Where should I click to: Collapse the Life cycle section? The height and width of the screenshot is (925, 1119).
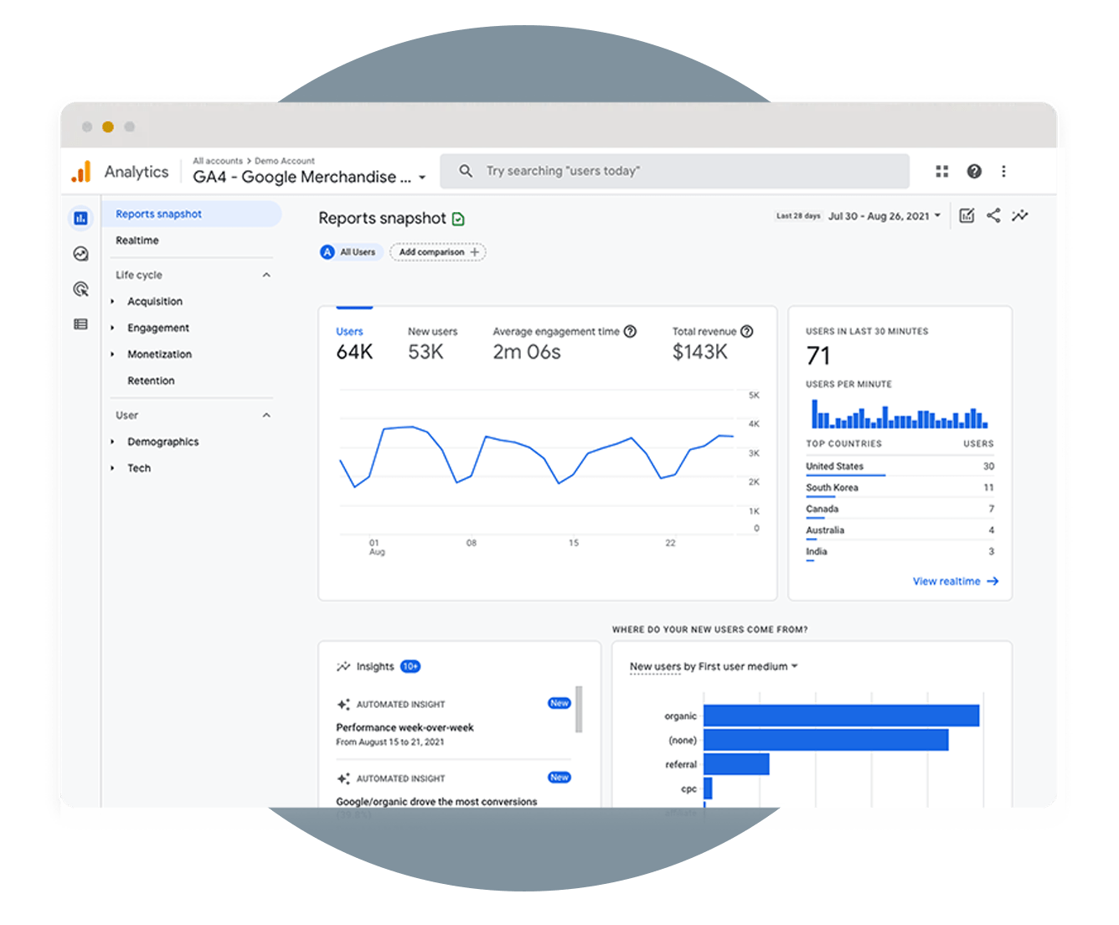tap(266, 275)
